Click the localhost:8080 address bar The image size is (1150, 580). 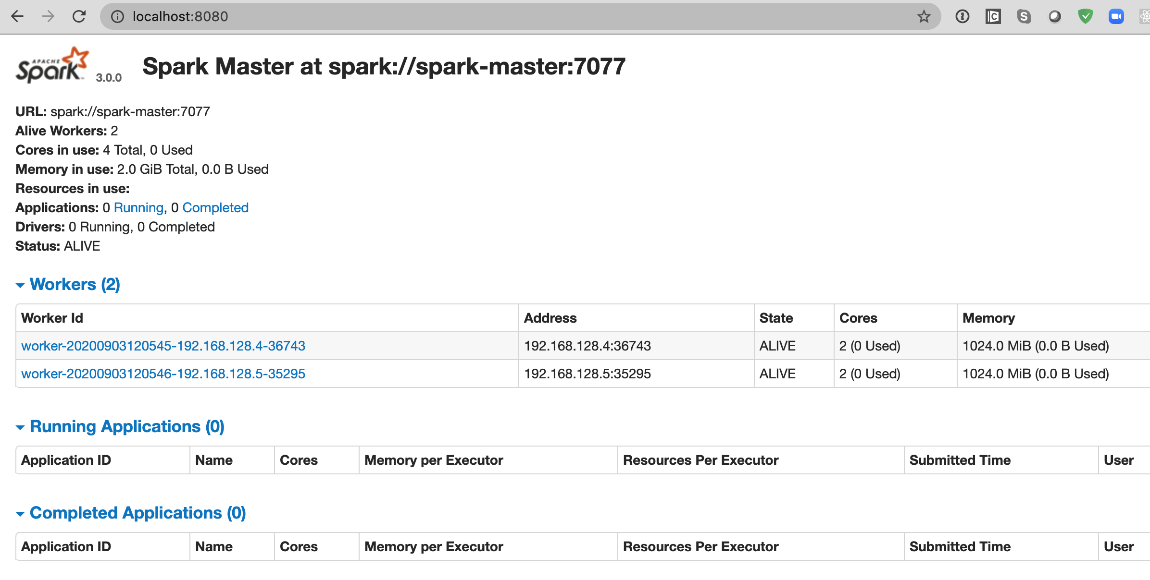coord(481,17)
